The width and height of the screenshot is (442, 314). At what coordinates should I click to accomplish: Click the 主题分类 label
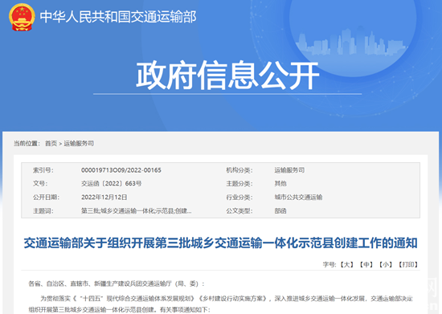[239, 184]
